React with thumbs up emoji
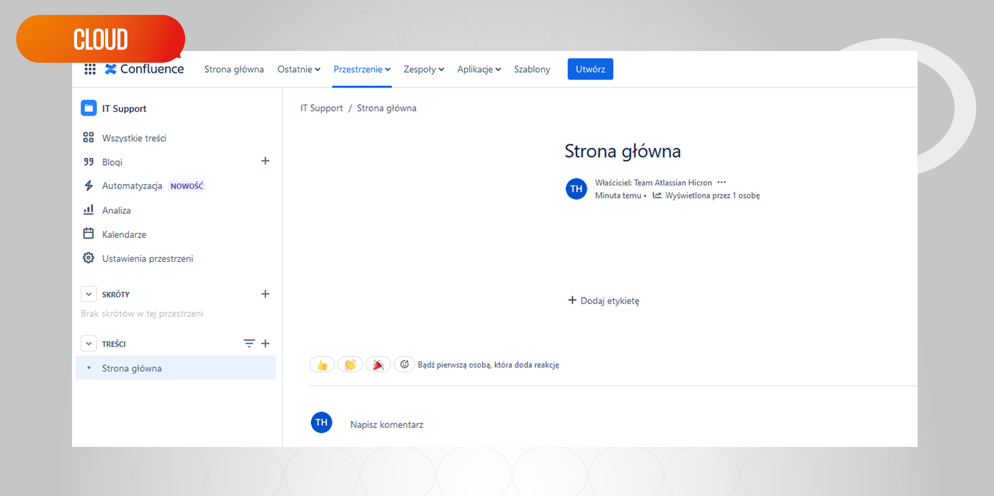 click(322, 365)
